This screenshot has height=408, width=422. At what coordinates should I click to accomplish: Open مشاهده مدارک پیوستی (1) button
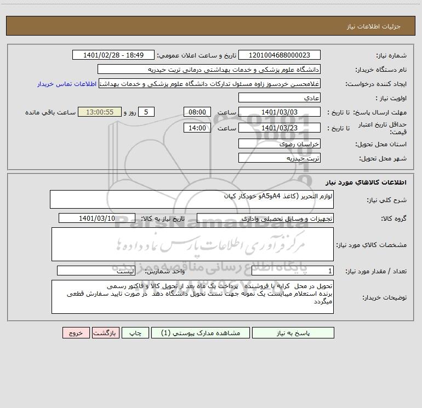[201, 333]
